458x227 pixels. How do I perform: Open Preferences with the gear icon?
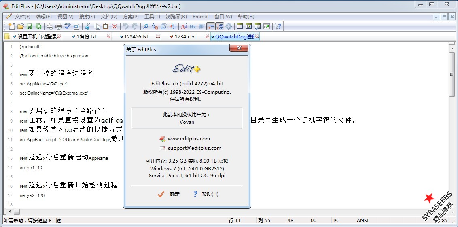pos(229,26)
